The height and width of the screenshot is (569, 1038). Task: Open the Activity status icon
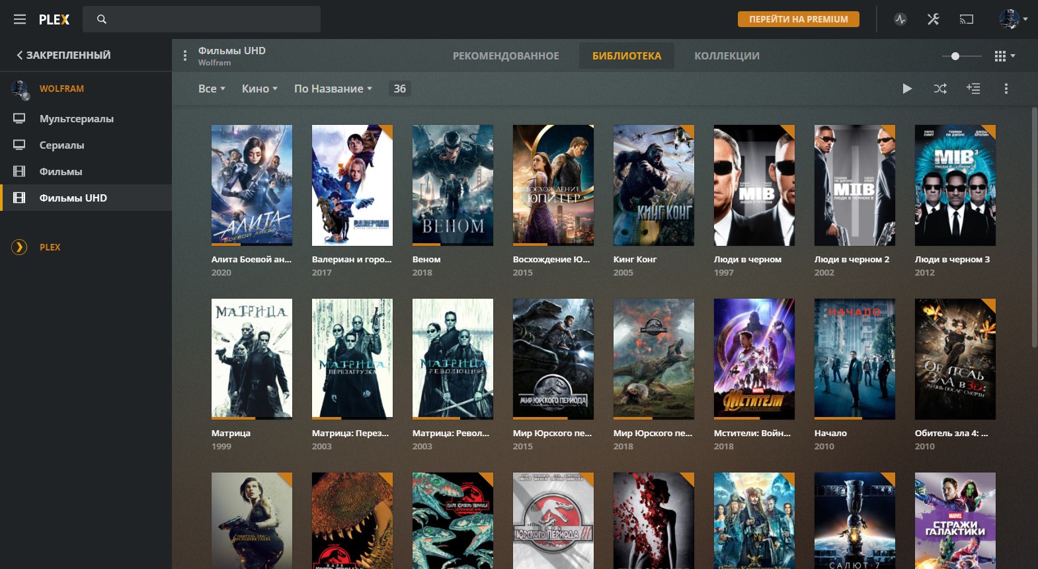pos(900,19)
